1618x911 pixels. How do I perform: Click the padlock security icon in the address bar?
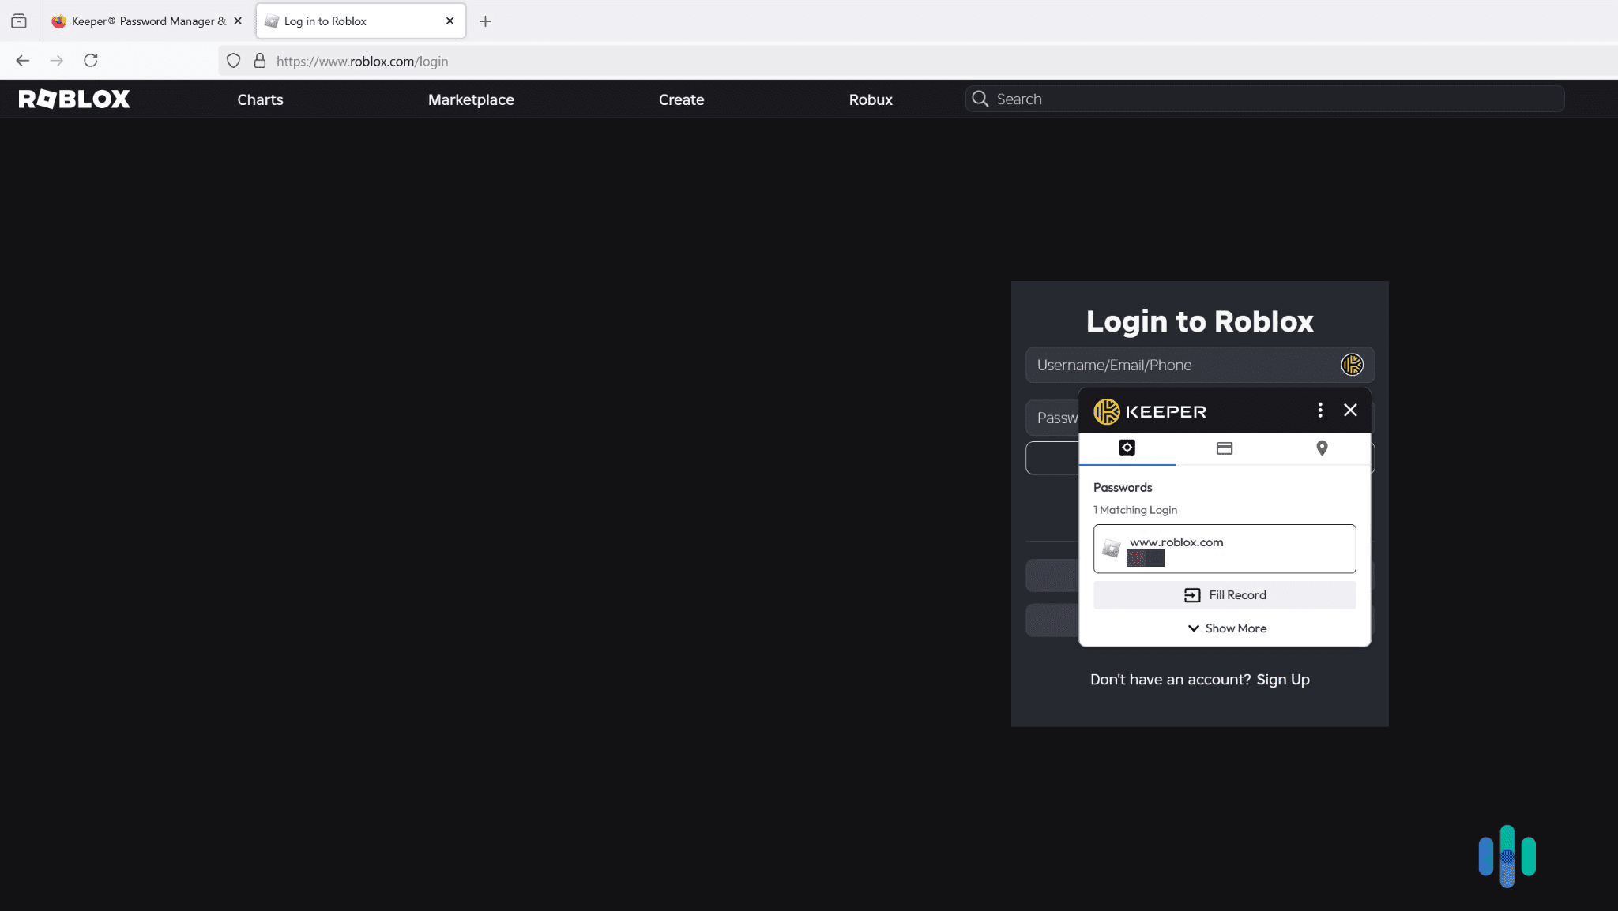(258, 60)
